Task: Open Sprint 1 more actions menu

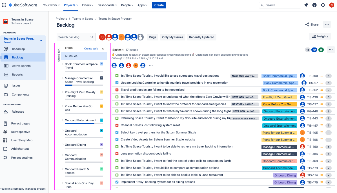Action: pyautogui.click(x=331, y=50)
